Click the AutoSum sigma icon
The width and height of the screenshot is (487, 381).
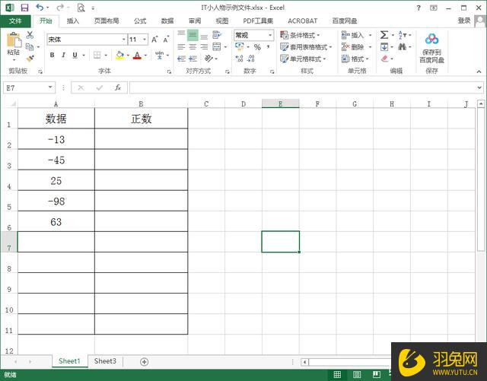coord(384,35)
